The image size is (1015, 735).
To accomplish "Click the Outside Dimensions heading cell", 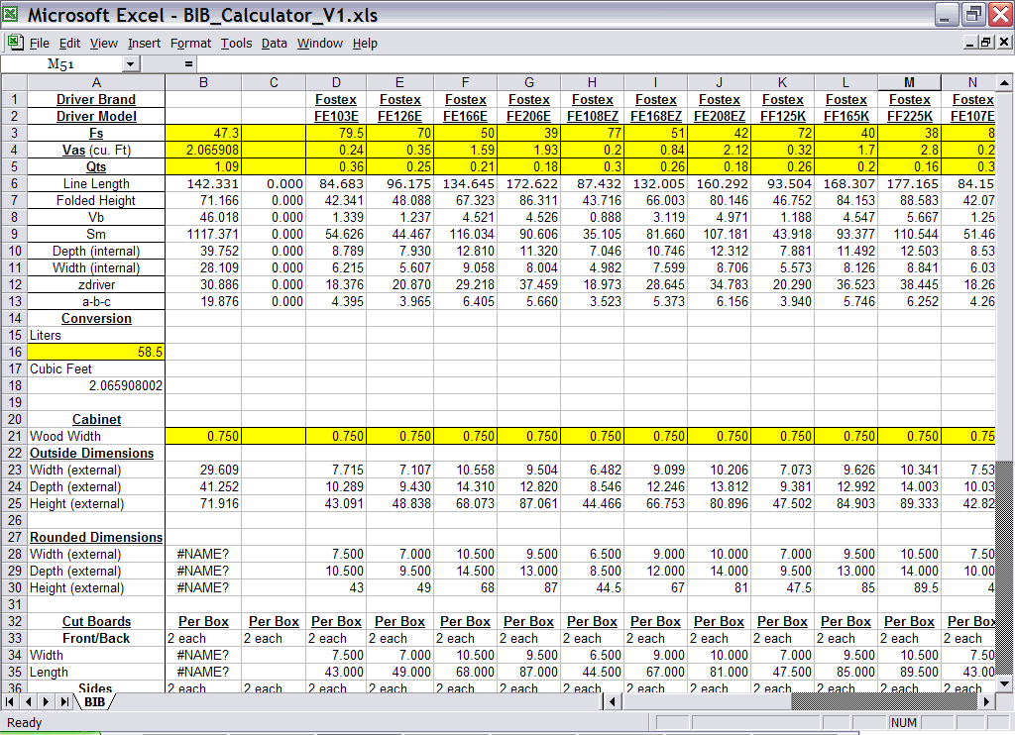I will (x=96, y=453).
